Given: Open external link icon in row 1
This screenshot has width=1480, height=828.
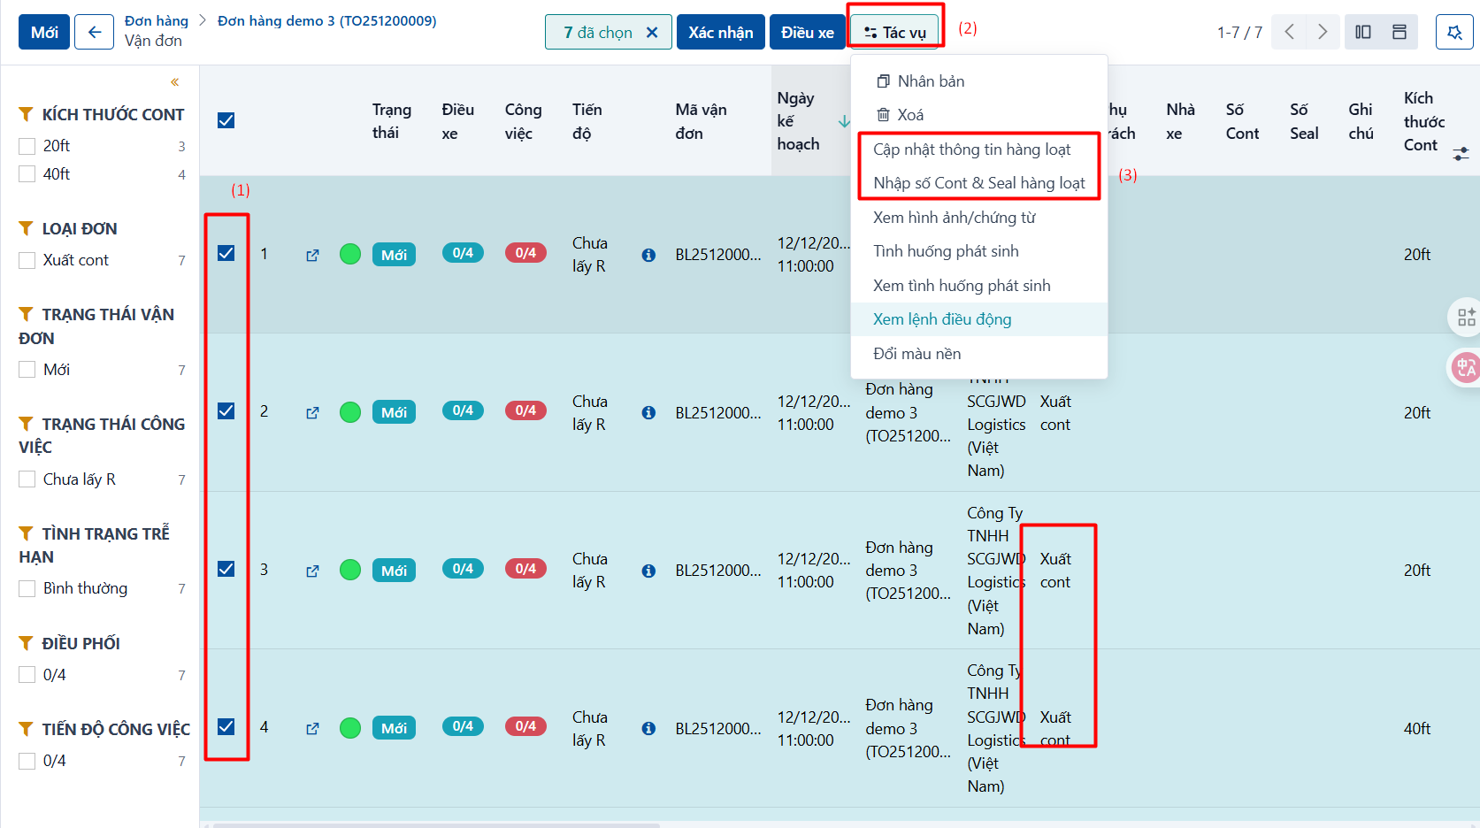Looking at the screenshot, I should click(x=312, y=256).
